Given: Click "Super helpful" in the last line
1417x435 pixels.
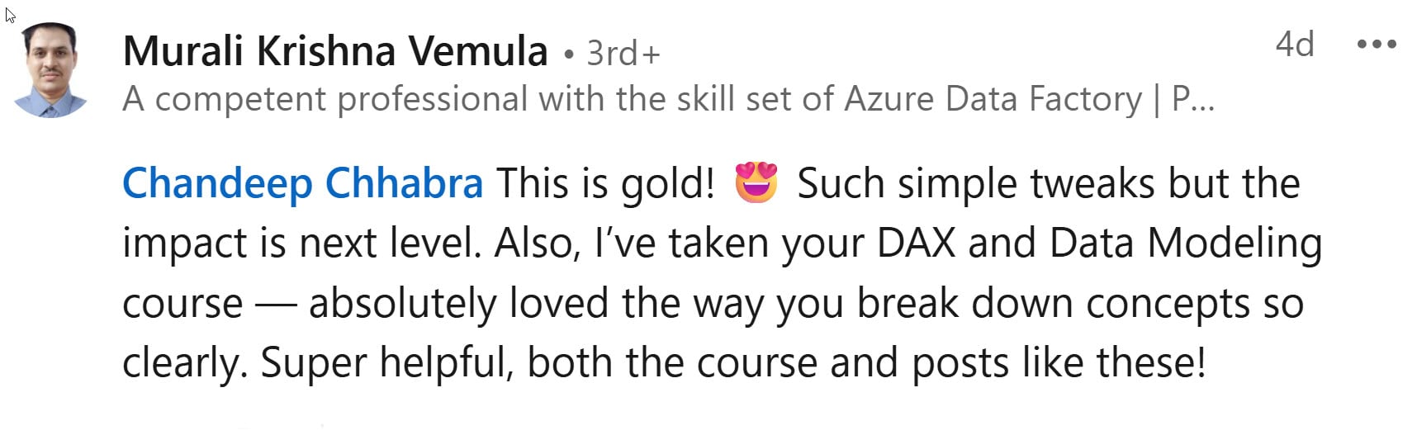Looking at the screenshot, I should coord(386,363).
